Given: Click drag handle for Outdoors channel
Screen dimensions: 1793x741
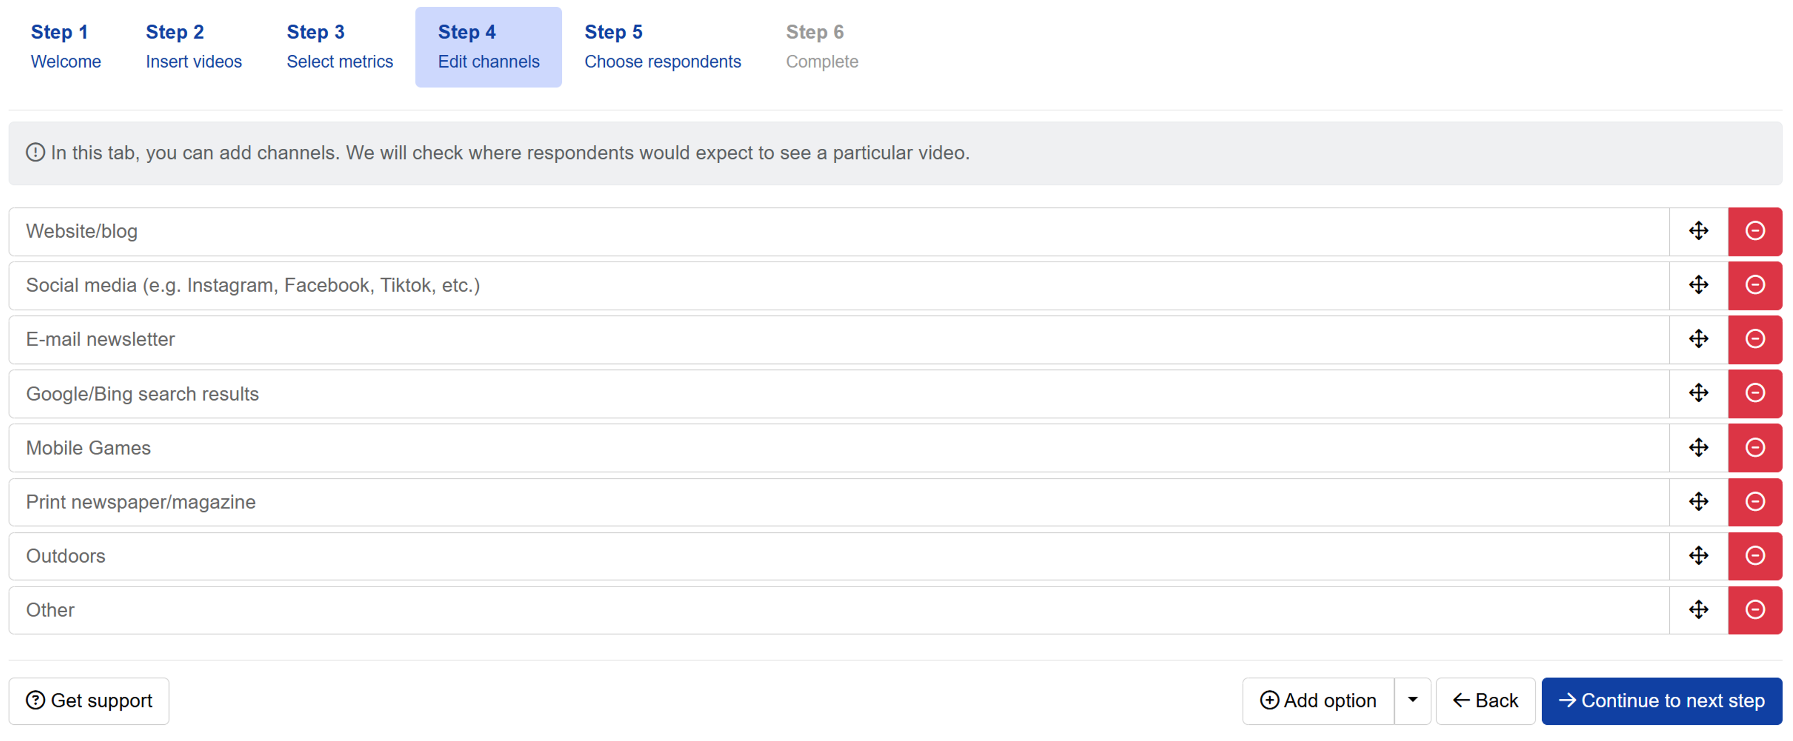Looking at the screenshot, I should (1698, 556).
